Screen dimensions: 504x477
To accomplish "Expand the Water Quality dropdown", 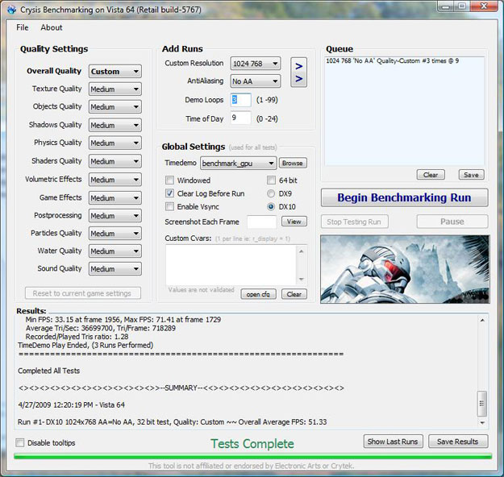I will [115, 251].
